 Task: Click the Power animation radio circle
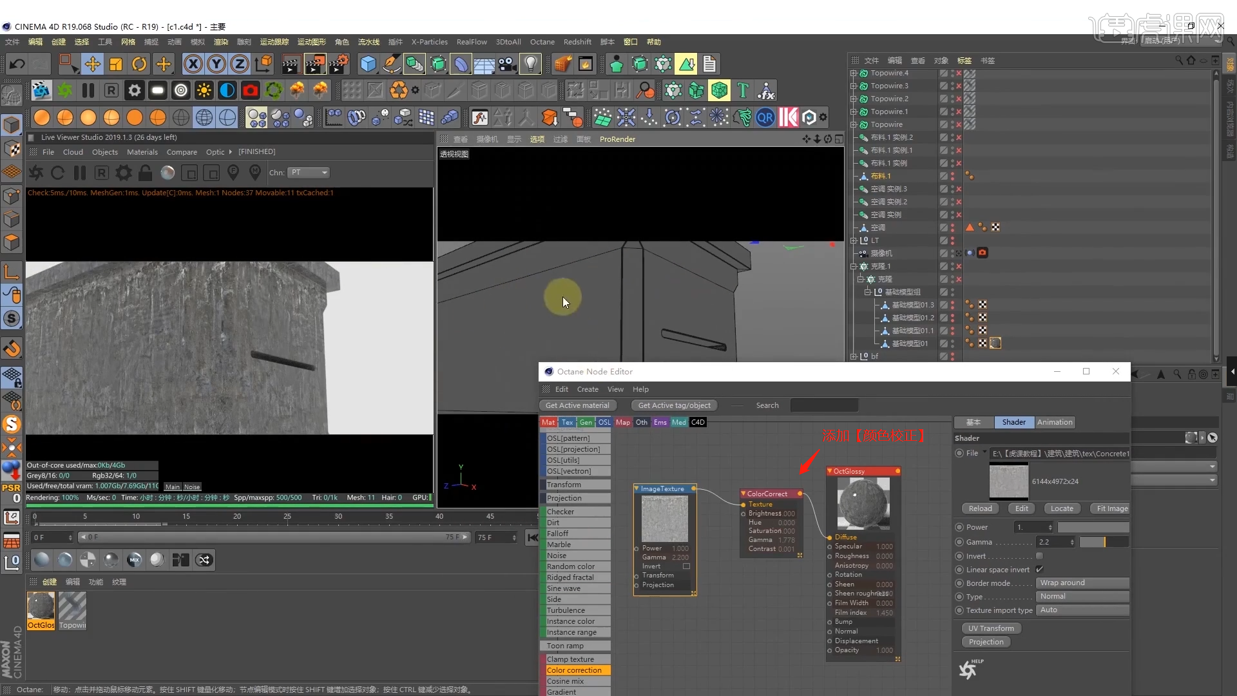959,527
